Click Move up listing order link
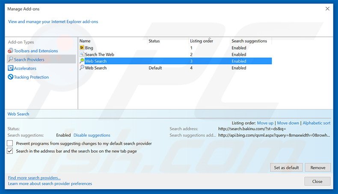The height and width of the screenshot is (194, 338). 265,123
